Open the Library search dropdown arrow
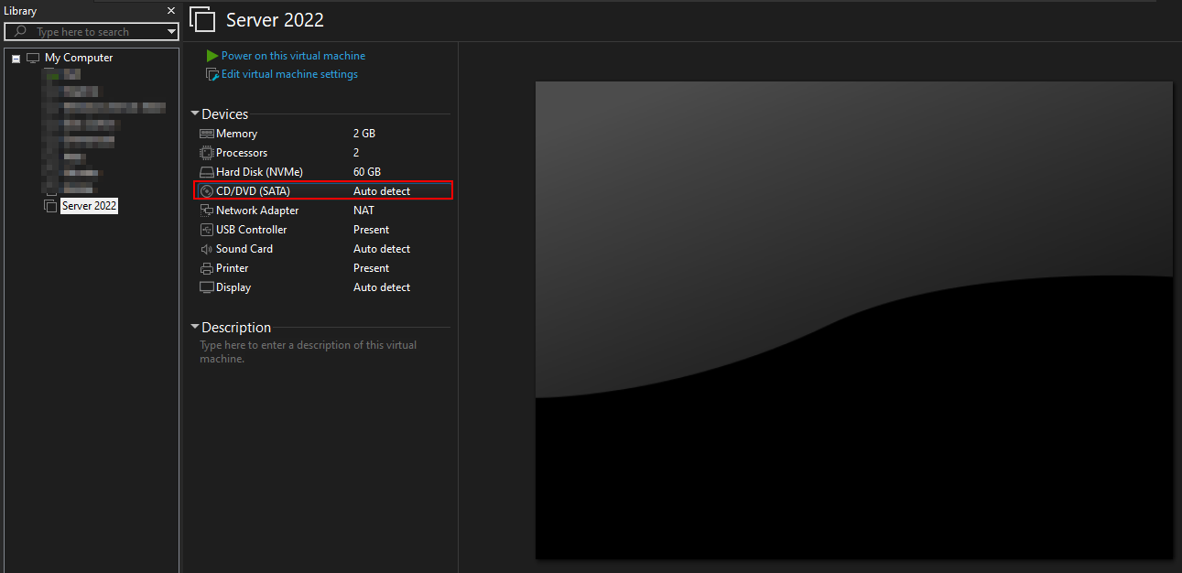 (x=171, y=32)
